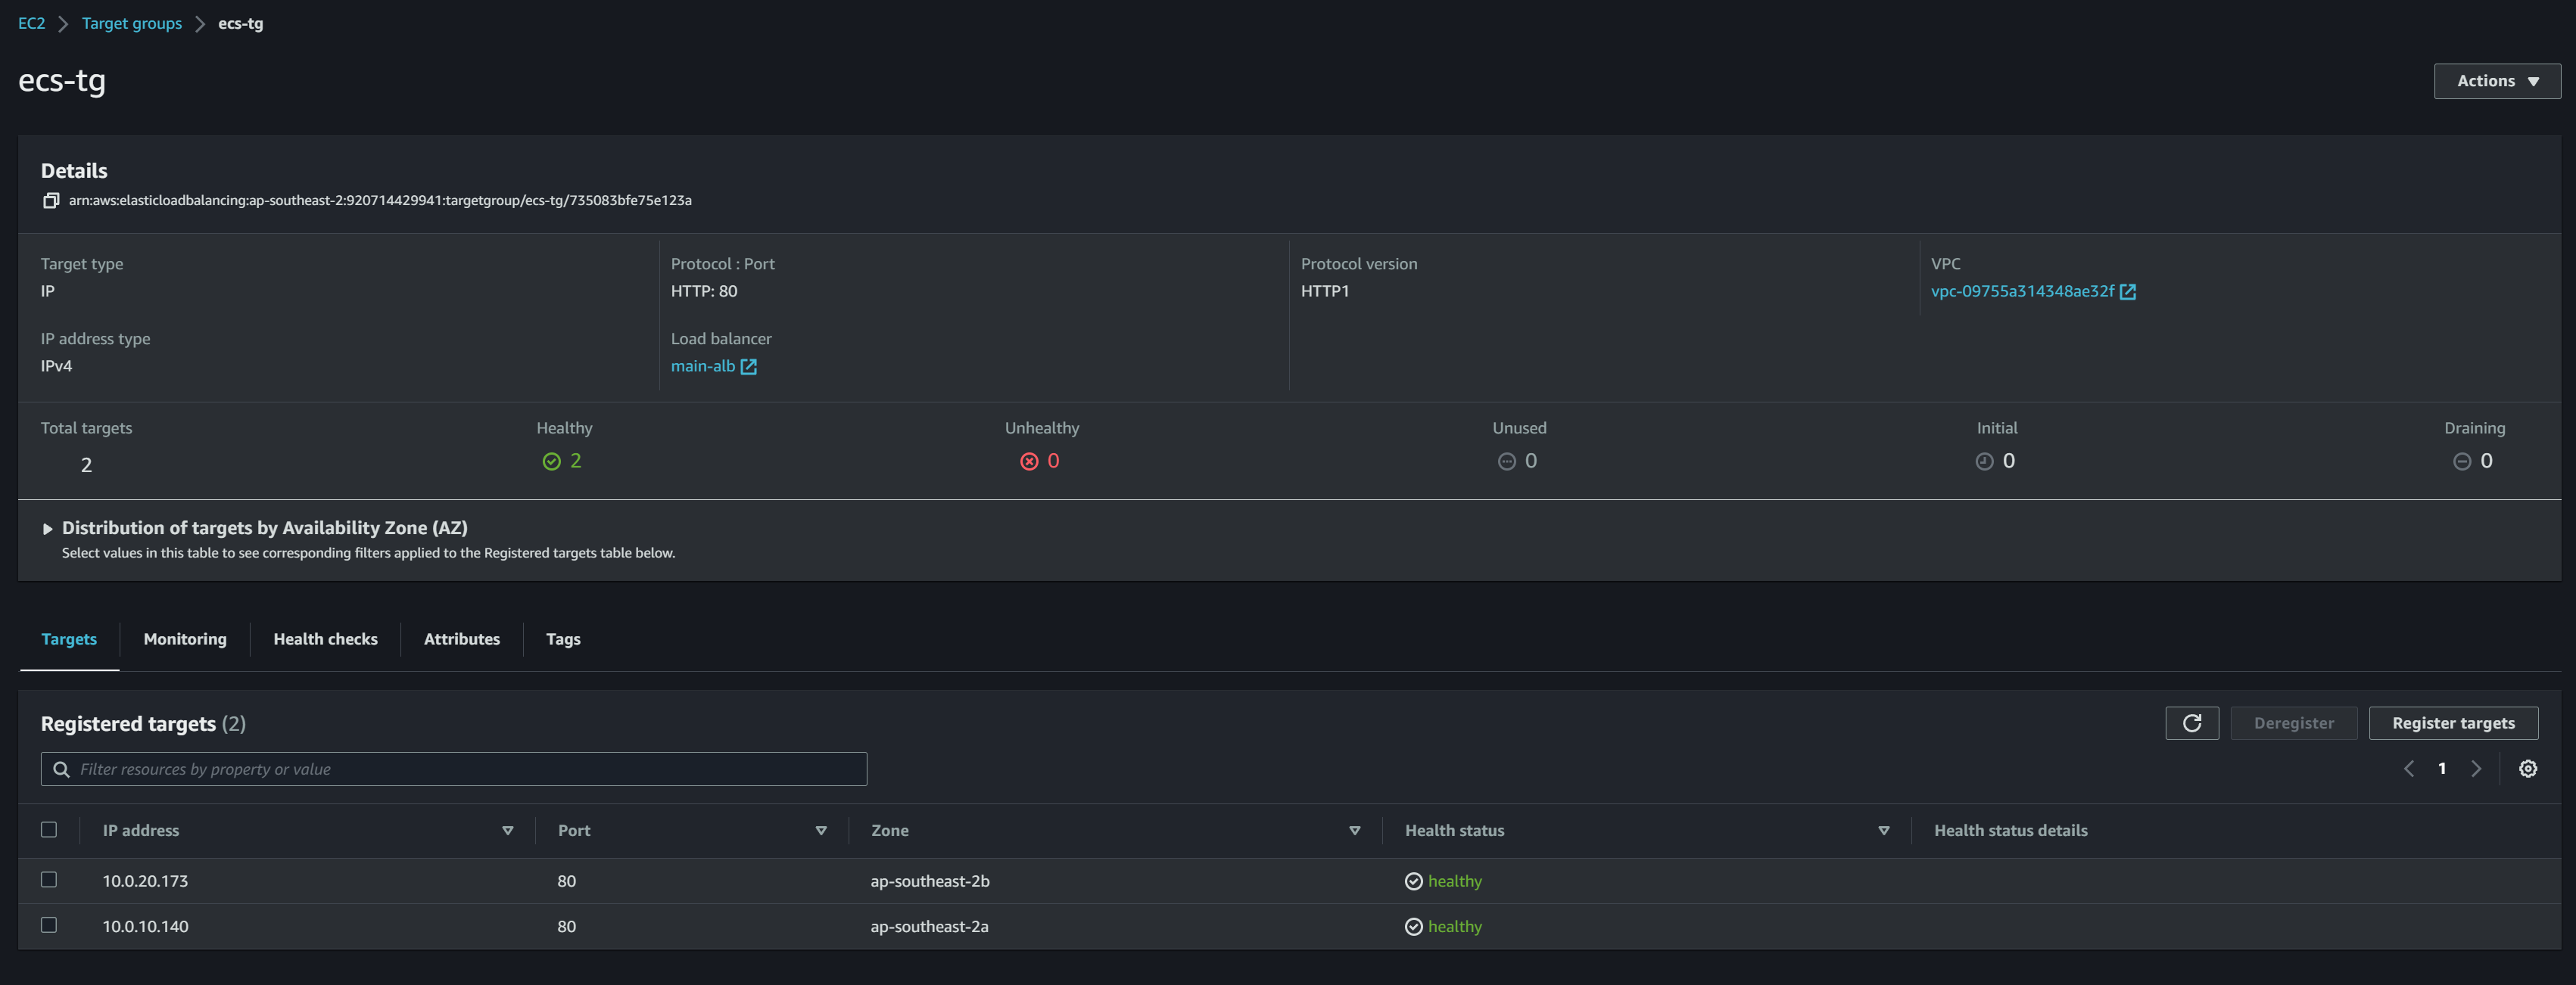
Task: Click the VPC external link icon
Action: (2128, 292)
